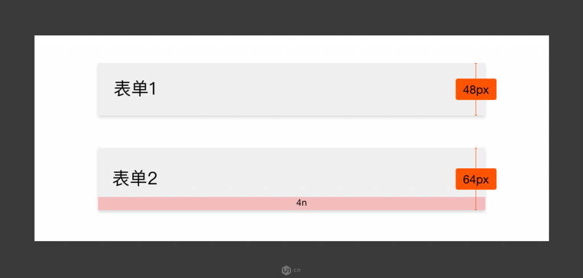Click white canvas margin left of 表单1
The image size is (583, 278).
66,89
